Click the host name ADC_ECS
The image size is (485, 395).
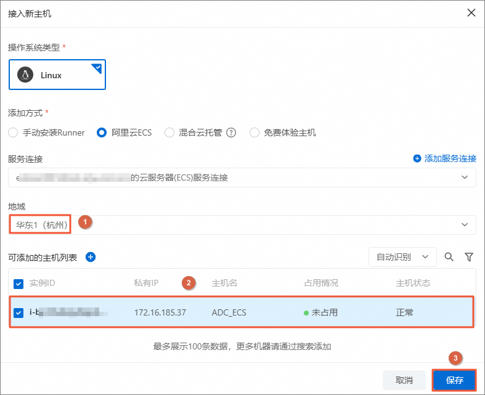click(x=229, y=312)
